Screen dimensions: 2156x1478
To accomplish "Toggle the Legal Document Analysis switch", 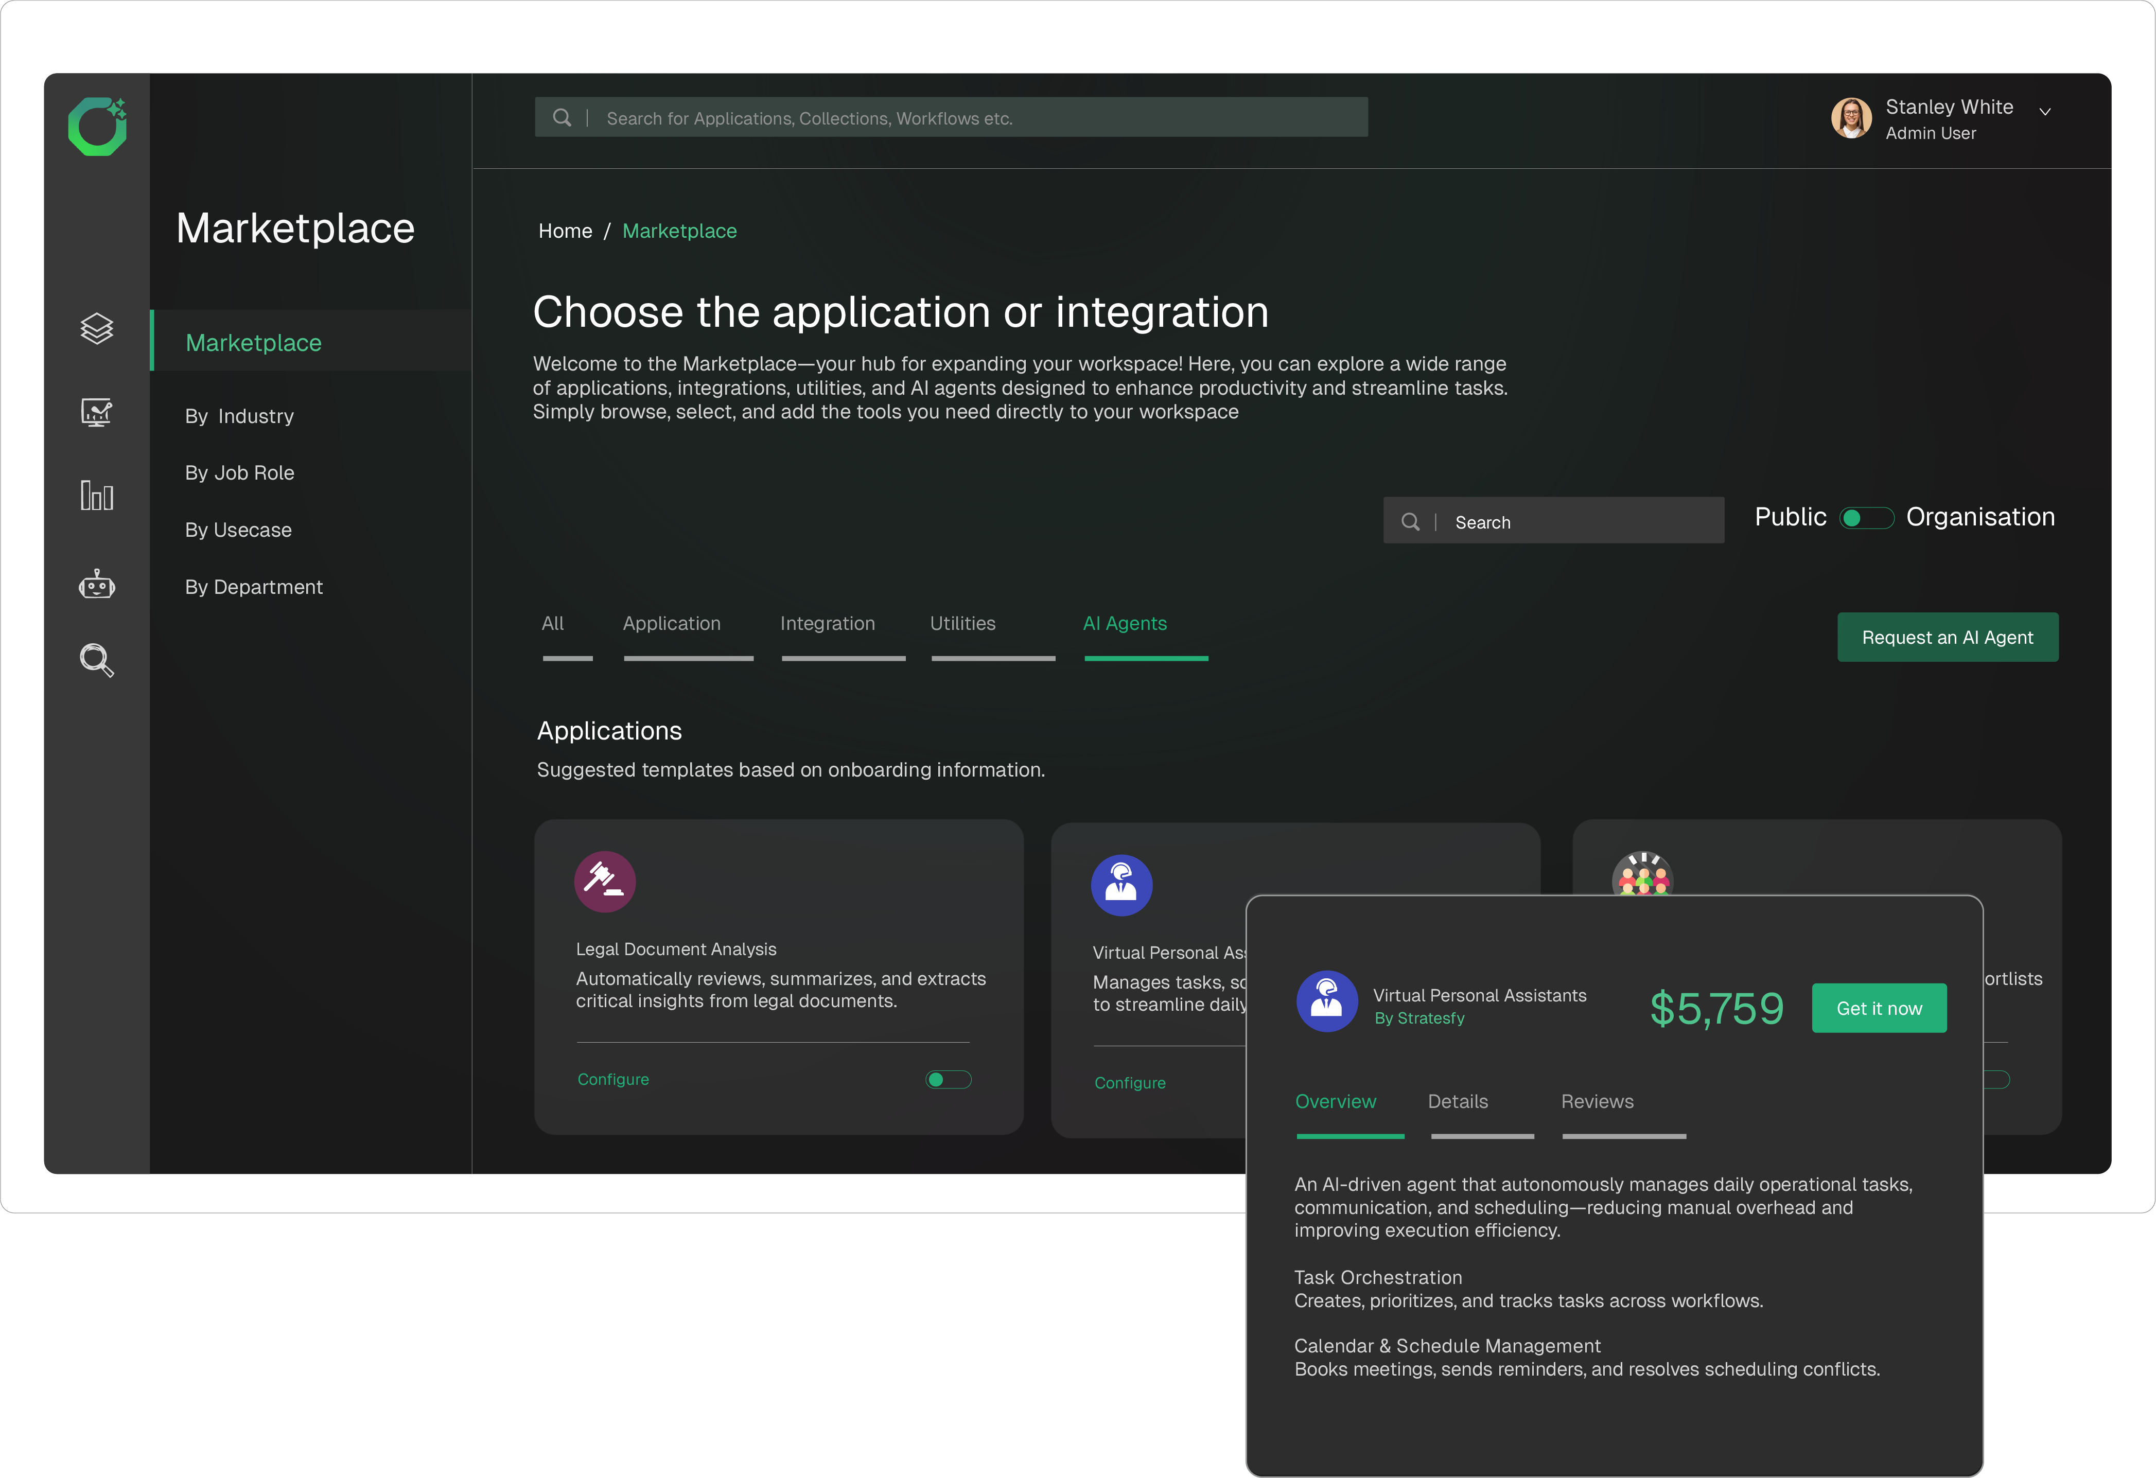I will tap(948, 1079).
